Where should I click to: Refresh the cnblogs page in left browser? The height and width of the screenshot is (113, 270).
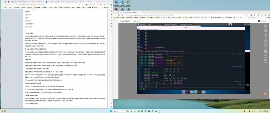coord(6,5)
